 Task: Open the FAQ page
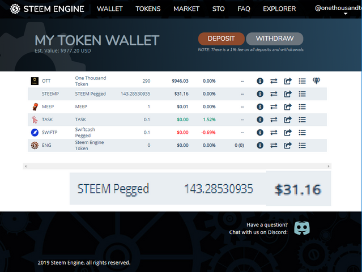pyautogui.click(x=244, y=8)
